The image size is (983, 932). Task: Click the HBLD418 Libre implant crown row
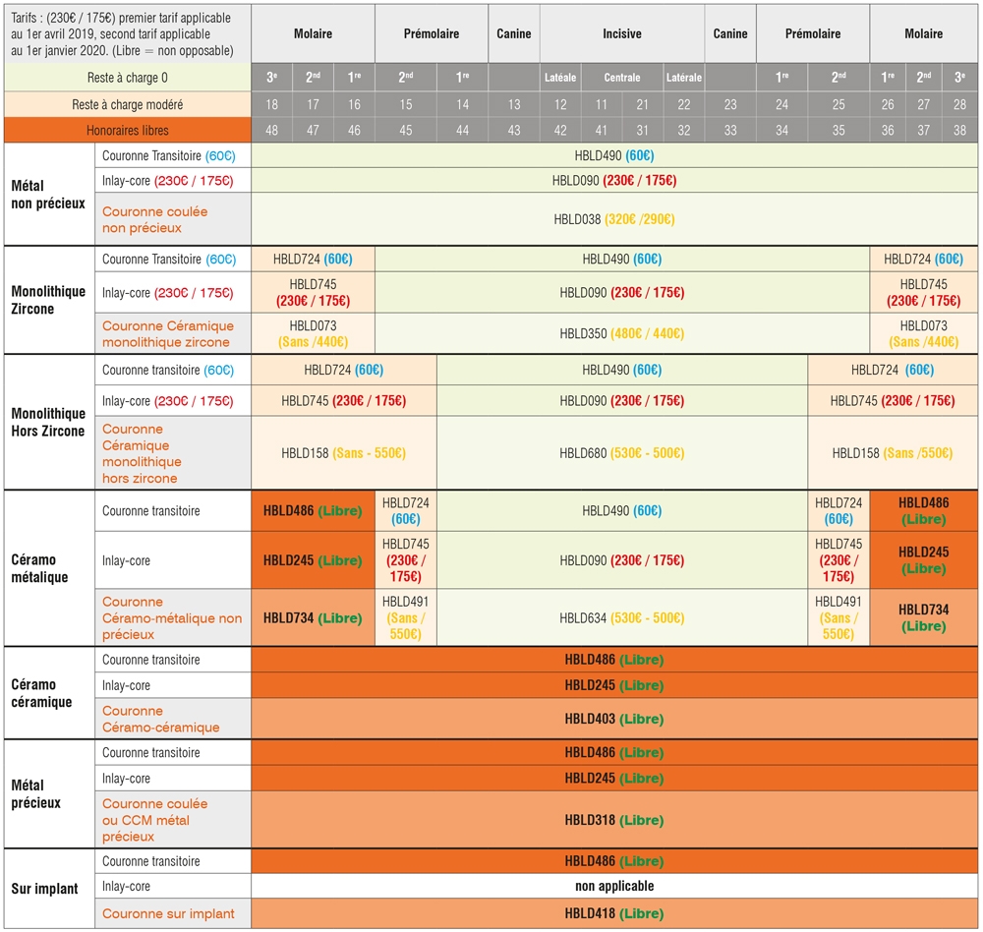click(x=614, y=913)
